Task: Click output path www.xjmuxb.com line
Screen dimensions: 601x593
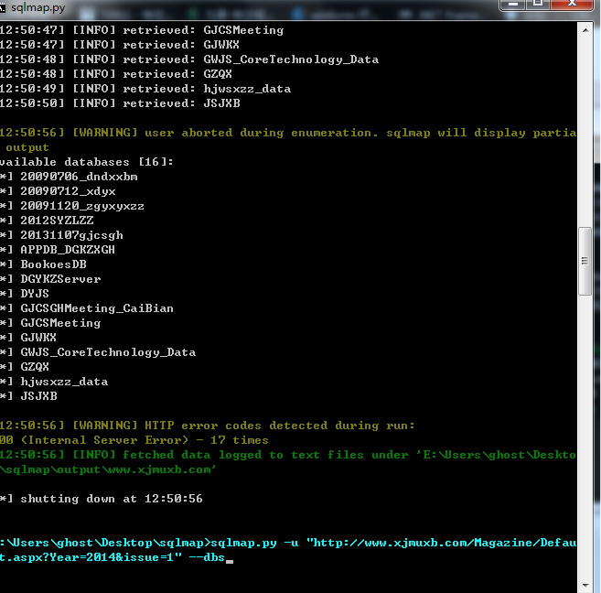Action: tap(108, 469)
